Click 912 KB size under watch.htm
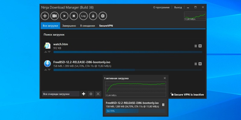The height and width of the screenshot is (120, 241). click(57, 48)
